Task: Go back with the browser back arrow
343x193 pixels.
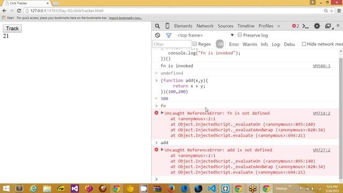Action: pos(4,11)
